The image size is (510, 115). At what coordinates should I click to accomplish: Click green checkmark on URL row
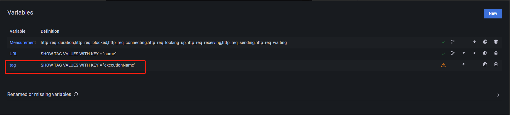tap(443, 54)
